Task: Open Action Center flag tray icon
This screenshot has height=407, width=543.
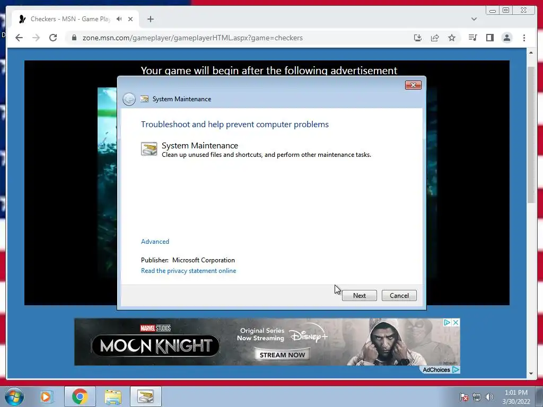Action: [x=464, y=396]
